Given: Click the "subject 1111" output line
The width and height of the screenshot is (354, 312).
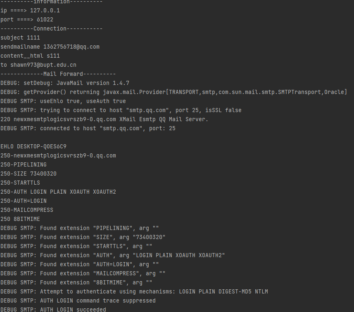Looking at the screenshot, I should click(x=20, y=38).
